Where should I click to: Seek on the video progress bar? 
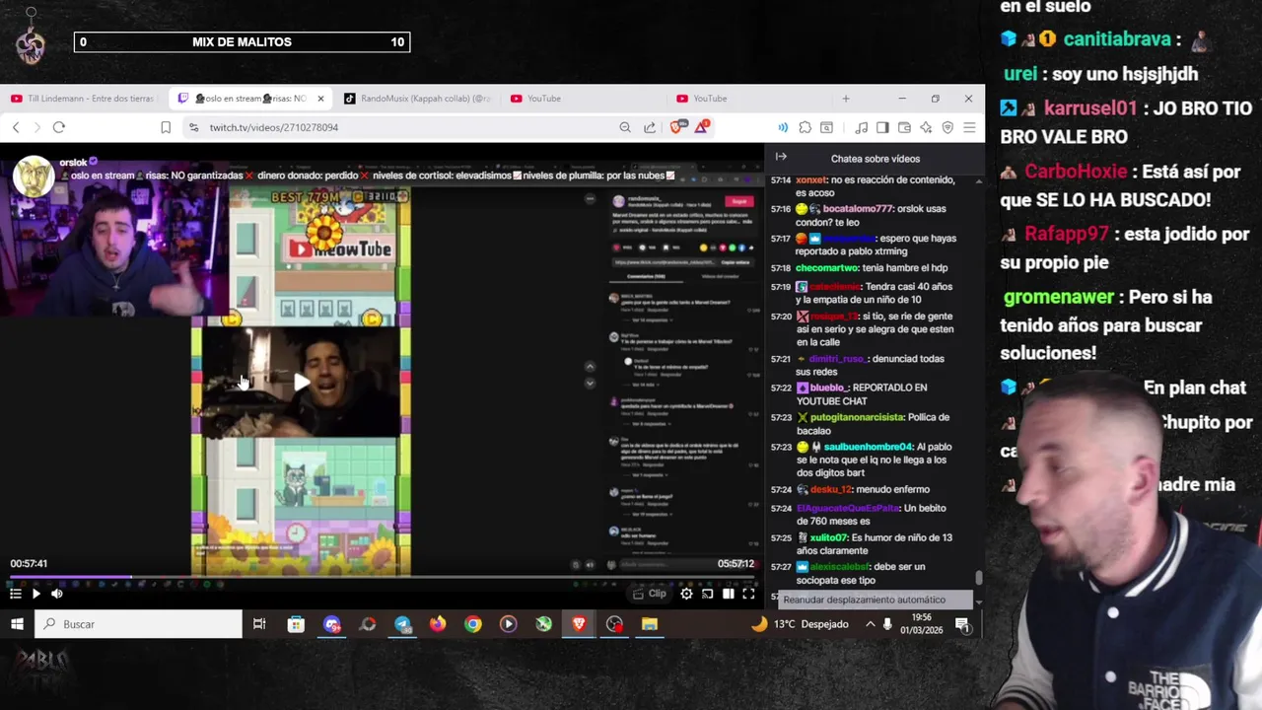tap(382, 577)
